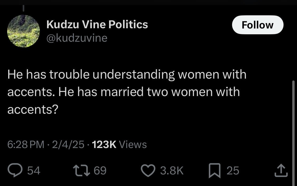Image resolution: width=297 pixels, height=186 pixels.
Task: Click the 123K Views link
Action: click(118, 145)
